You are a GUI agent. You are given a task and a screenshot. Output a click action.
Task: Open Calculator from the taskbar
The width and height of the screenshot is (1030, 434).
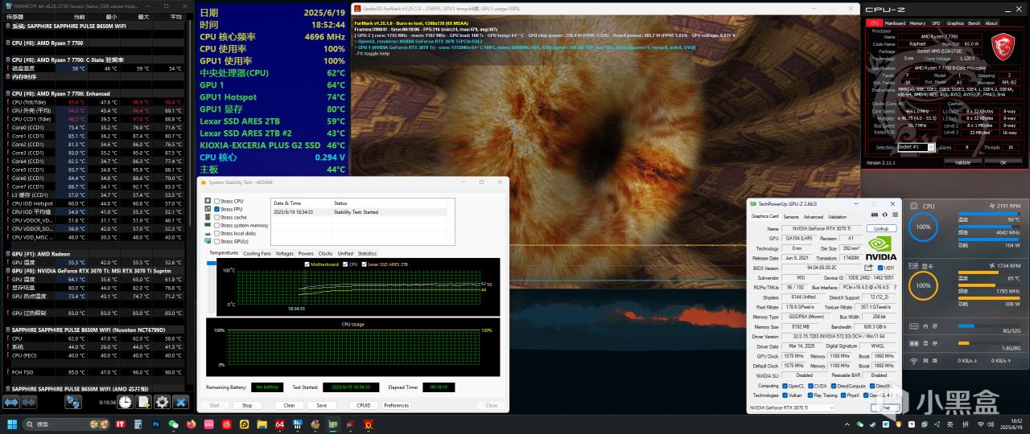[x=138, y=424]
